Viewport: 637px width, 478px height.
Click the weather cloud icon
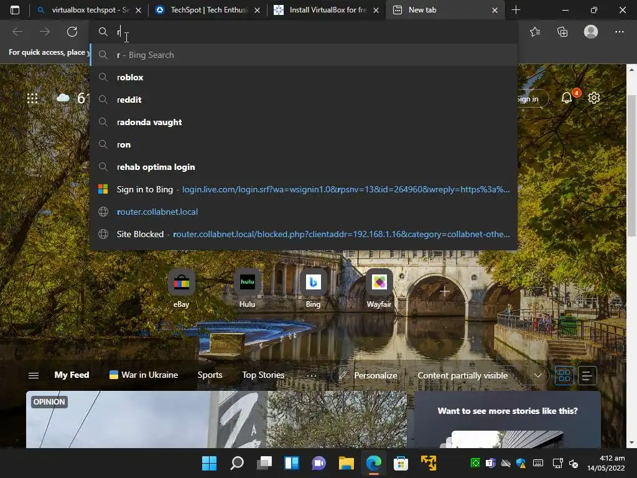coord(63,98)
